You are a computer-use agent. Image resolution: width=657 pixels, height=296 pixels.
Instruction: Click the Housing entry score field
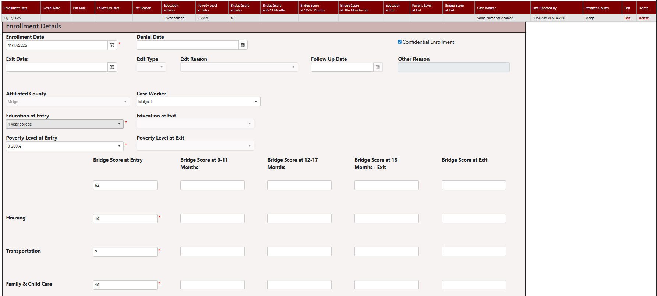[125, 219]
